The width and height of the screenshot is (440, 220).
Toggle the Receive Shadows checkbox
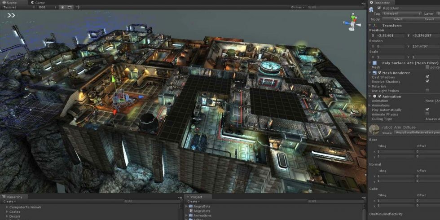pyautogui.click(x=427, y=81)
